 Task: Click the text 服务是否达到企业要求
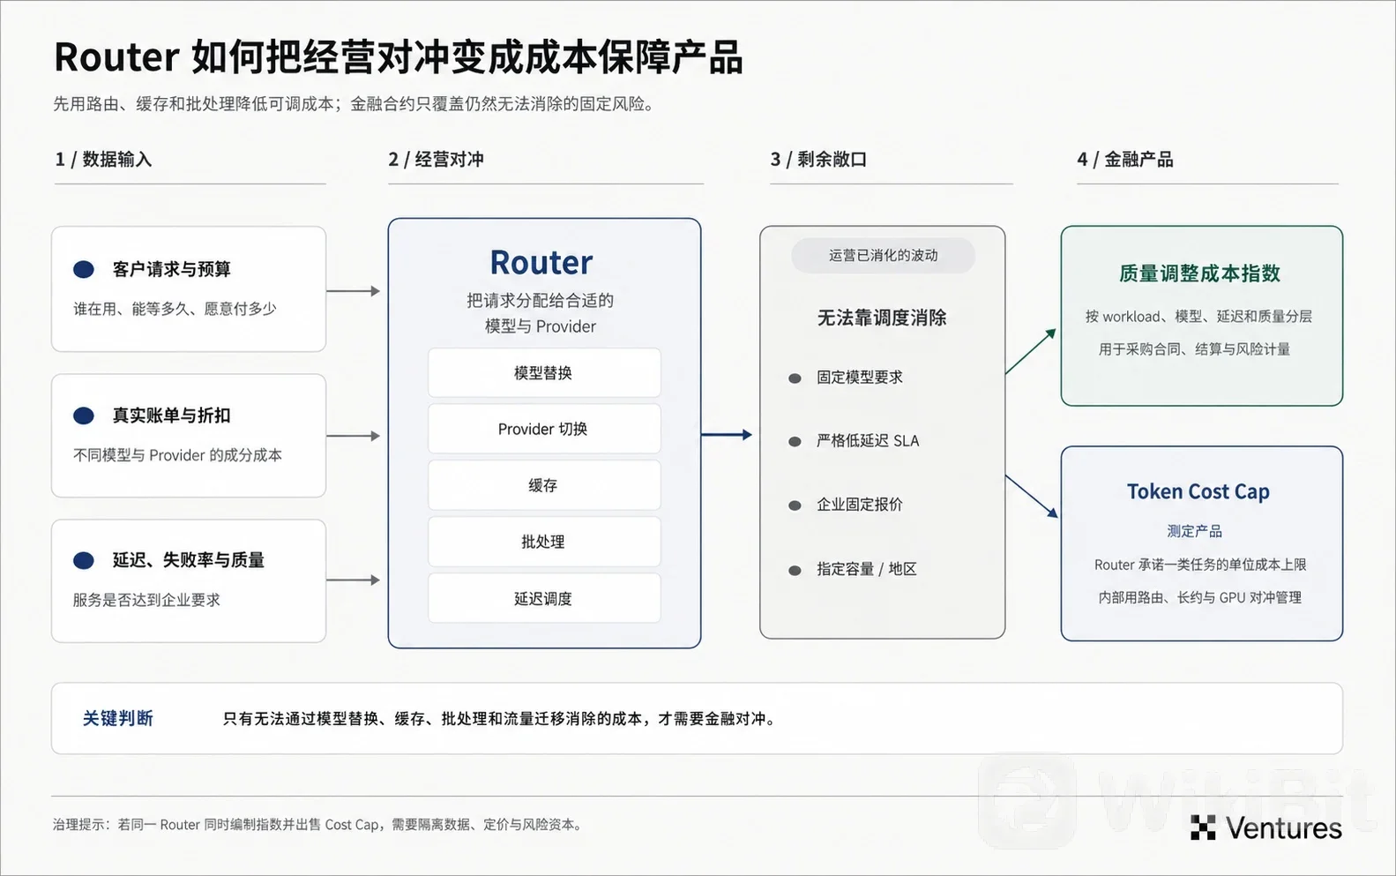[x=146, y=600]
